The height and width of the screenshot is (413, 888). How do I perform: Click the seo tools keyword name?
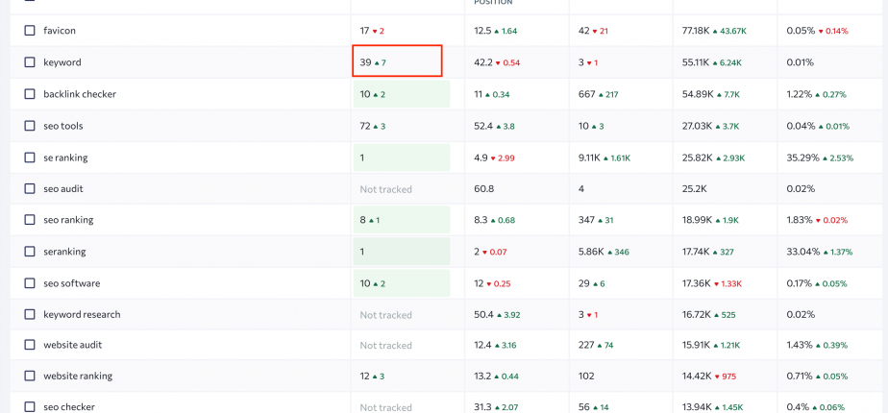pyautogui.click(x=63, y=126)
